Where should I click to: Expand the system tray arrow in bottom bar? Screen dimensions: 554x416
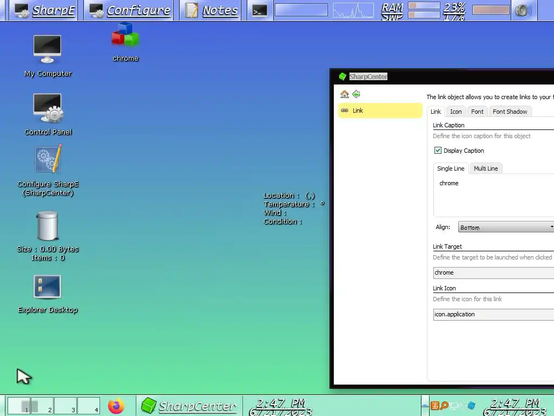[x=425, y=406]
